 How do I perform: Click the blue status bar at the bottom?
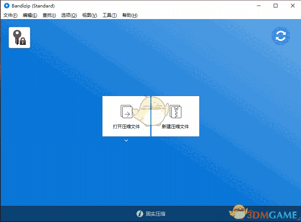[75, 214]
